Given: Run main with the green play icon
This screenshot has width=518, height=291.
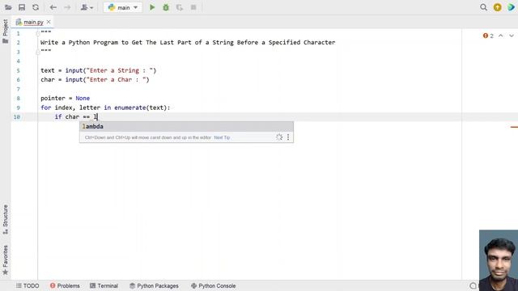Looking at the screenshot, I should (x=152, y=7).
